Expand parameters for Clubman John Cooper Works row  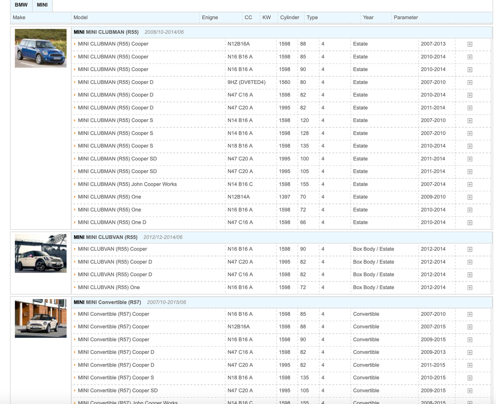click(x=470, y=185)
